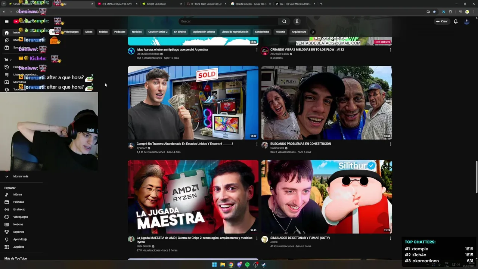Select the Música filter chip
Screen dimensions: 478x269
103,32
